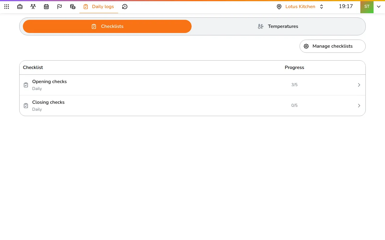Click the ST user avatar

367,7
